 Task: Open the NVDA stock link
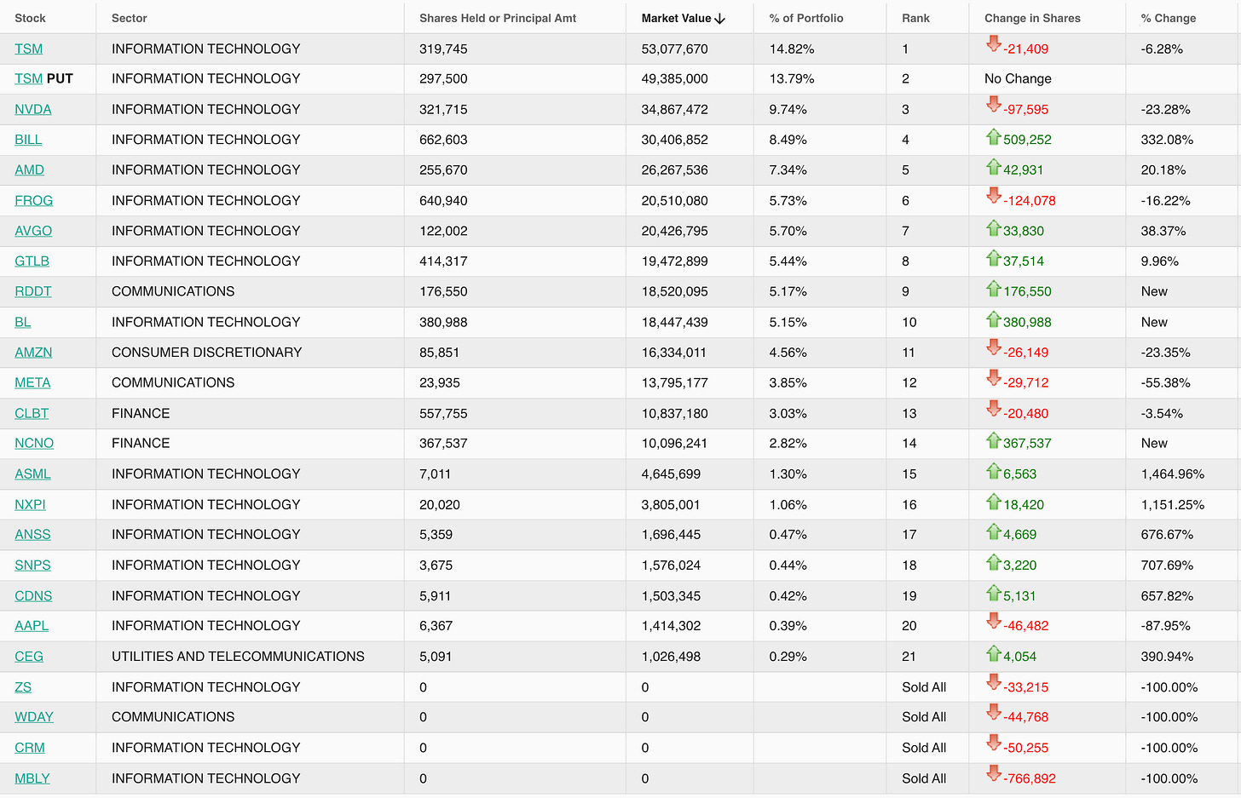(33, 109)
